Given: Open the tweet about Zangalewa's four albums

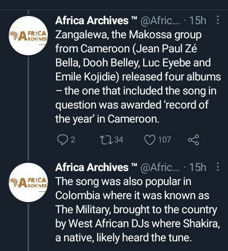Looking at the screenshot, I should coord(138,77).
